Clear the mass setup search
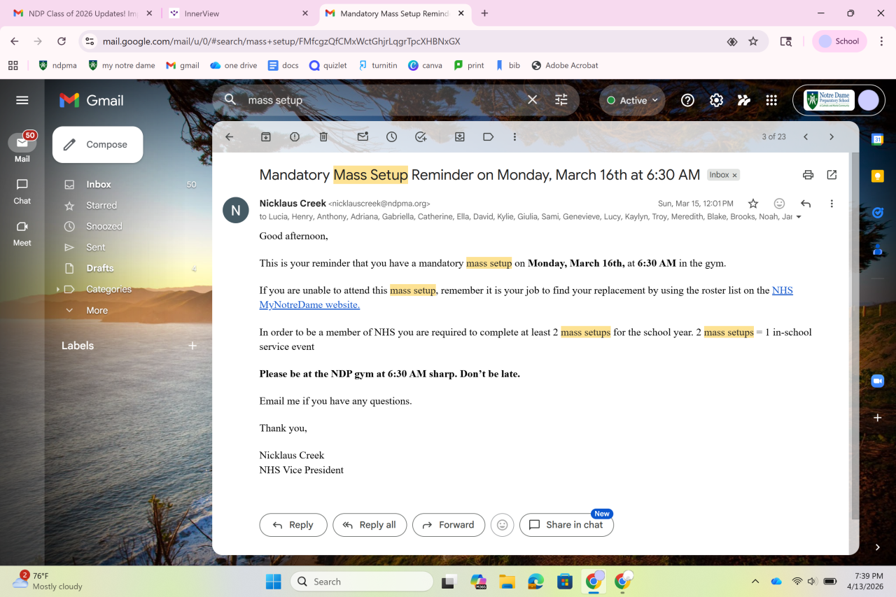The height and width of the screenshot is (597, 896). click(x=533, y=100)
